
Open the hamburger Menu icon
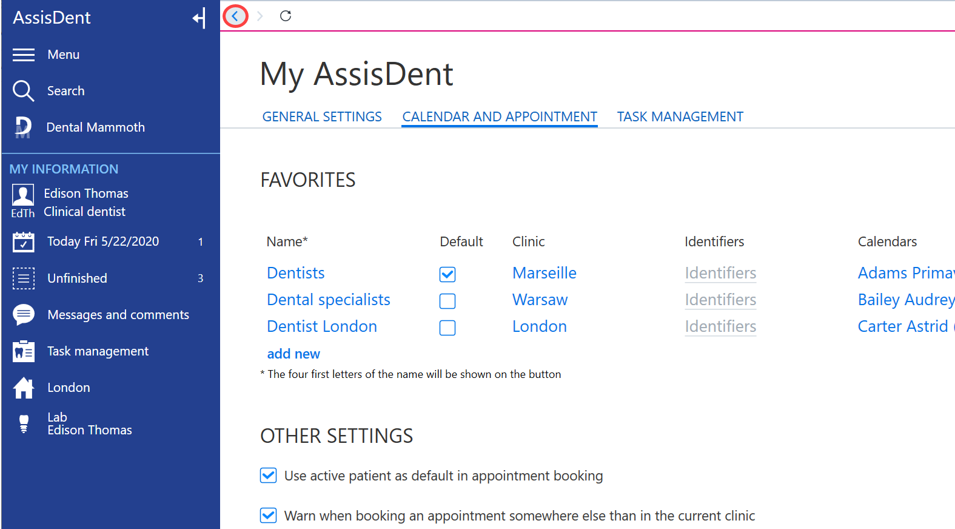click(x=24, y=55)
